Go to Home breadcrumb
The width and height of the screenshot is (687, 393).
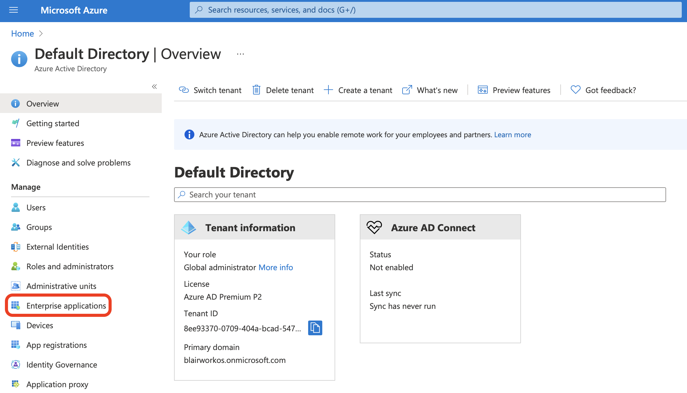[x=22, y=33]
